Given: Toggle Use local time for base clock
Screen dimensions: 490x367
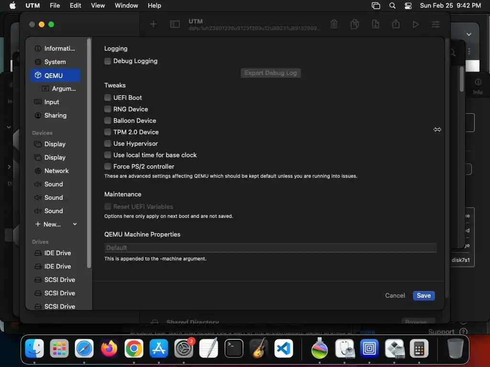Looking at the screenshot, I should [x=108, y=155].
